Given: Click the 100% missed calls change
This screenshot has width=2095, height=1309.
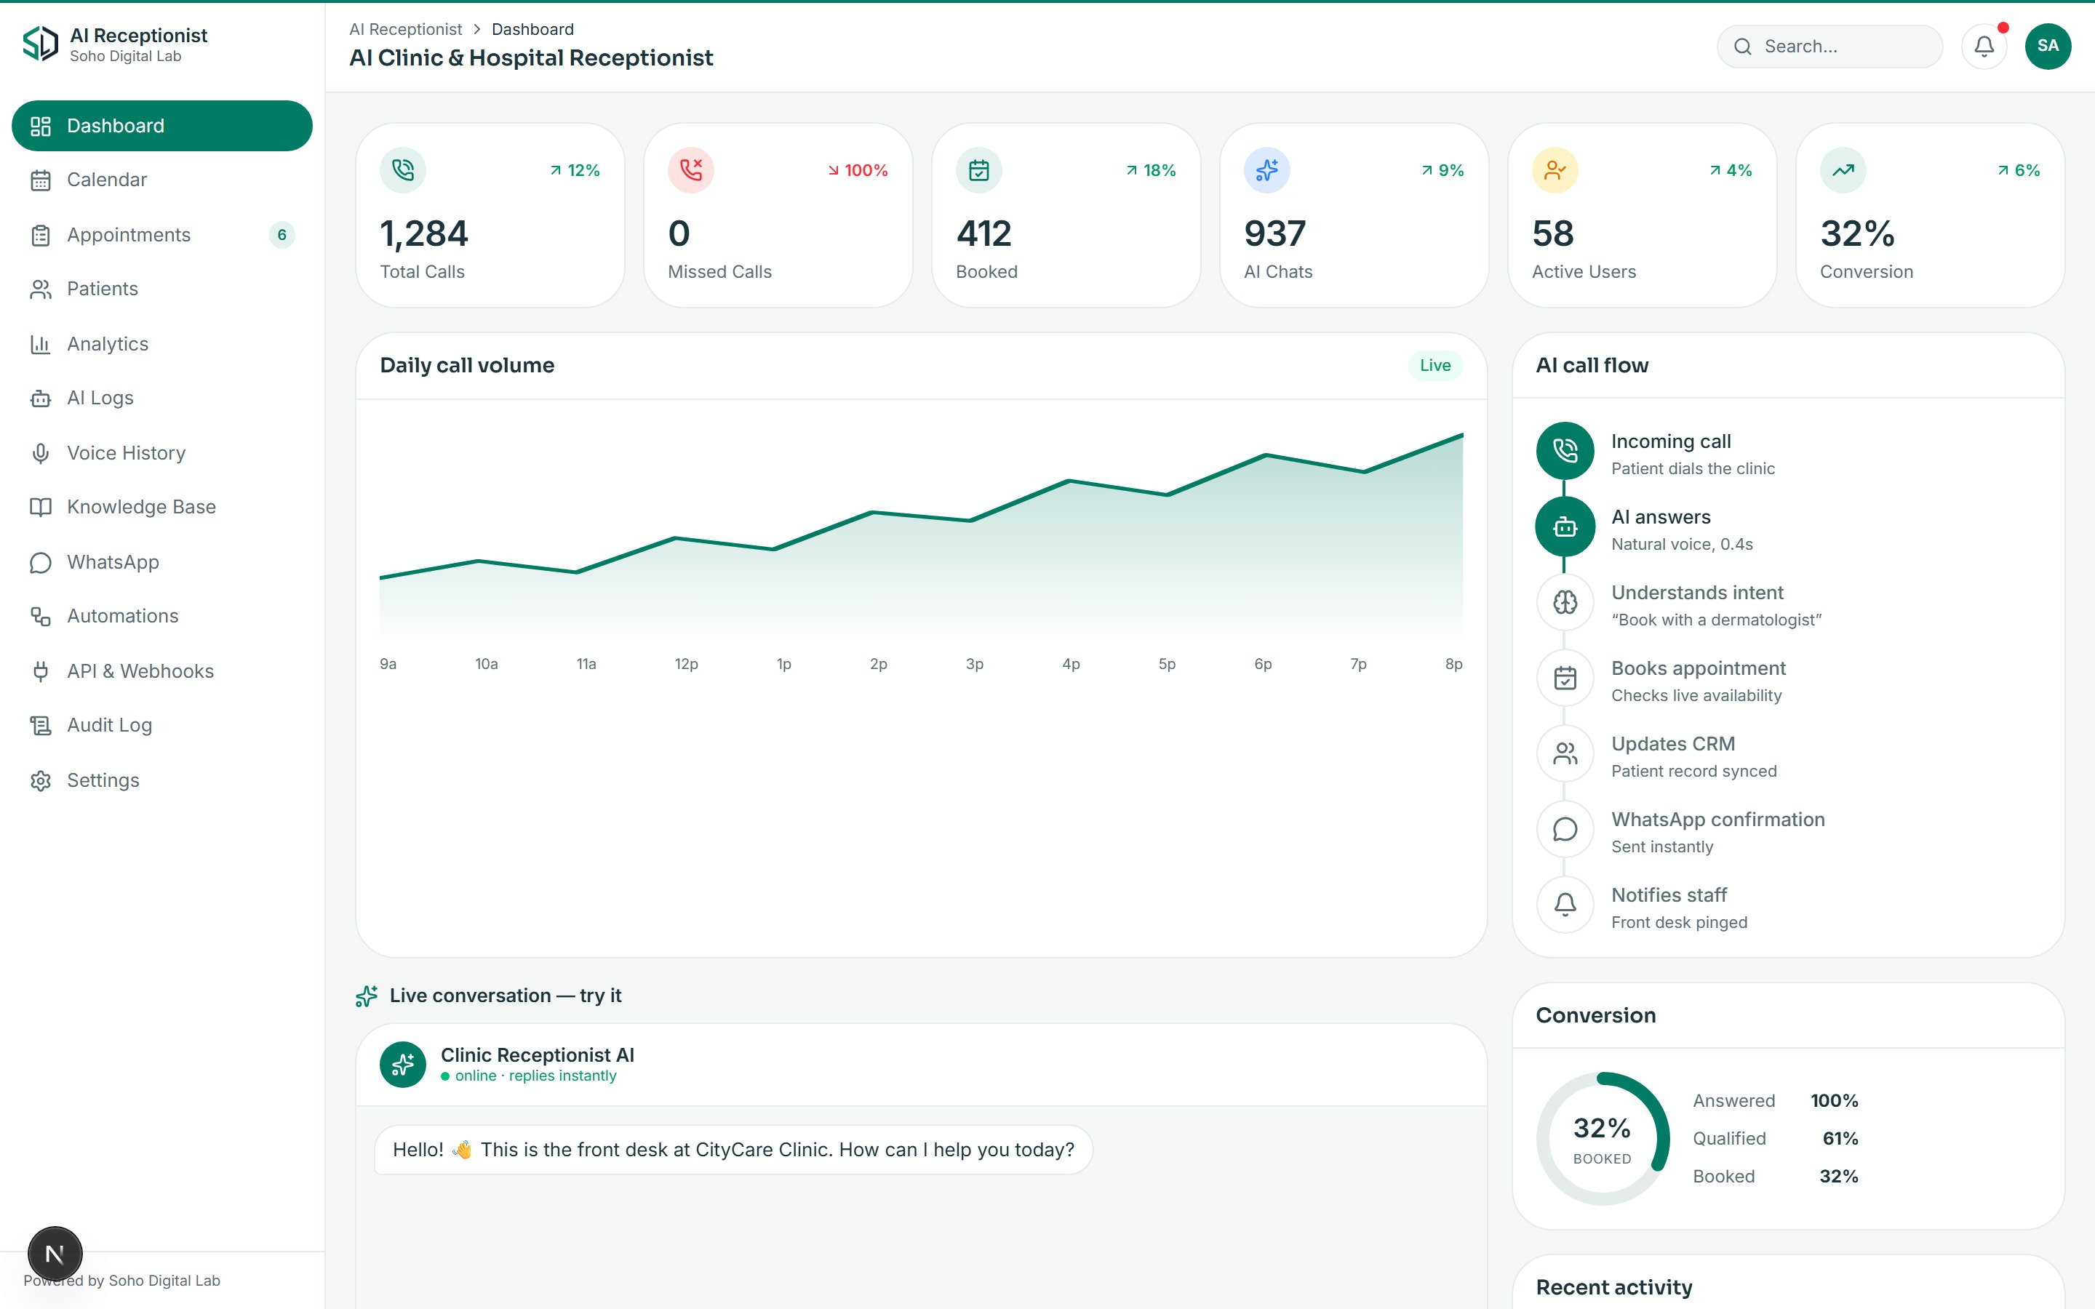Looking at the screenshot, I should [858, 171].
